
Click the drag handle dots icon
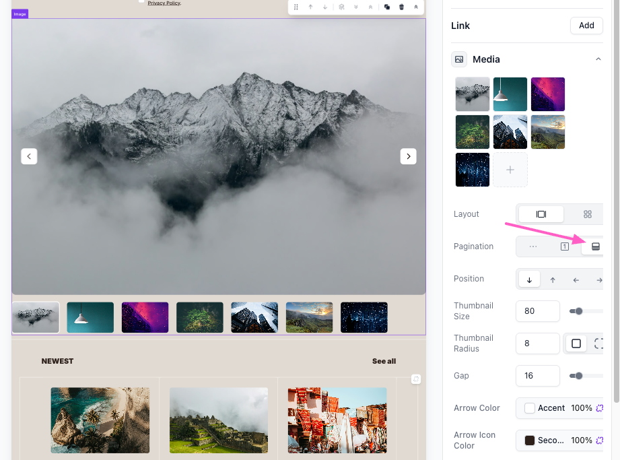point(296,7)
